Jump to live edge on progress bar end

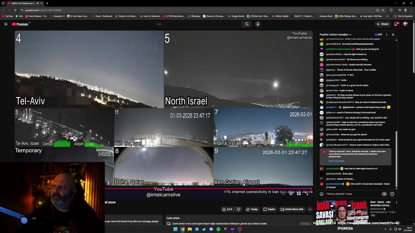click(311, 188)
